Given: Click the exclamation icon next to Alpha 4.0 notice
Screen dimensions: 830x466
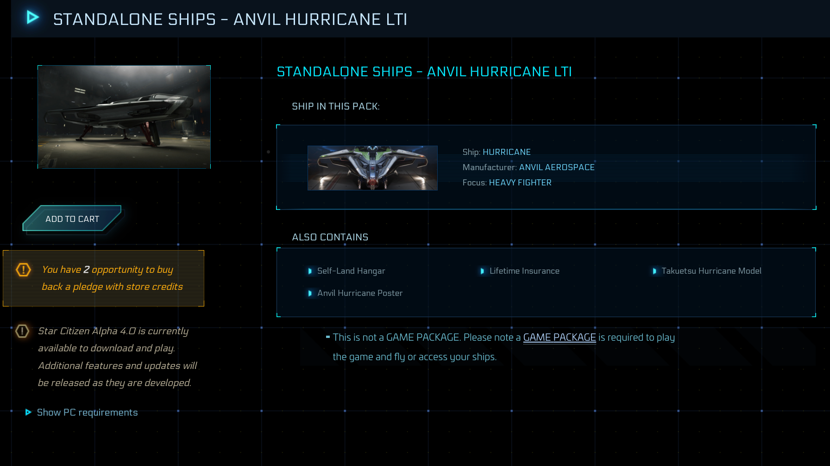Looking at the screenshot, I should pos(22,331).
